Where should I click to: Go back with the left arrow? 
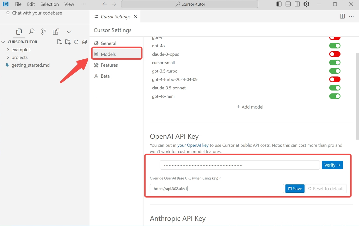[x=104, y=4]
